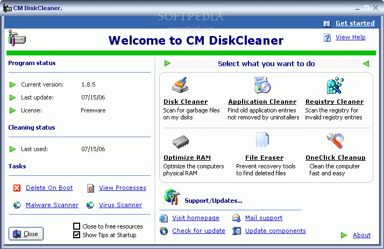Image resolution: width=384 pixels, height=249 pixels.
Task: Click 'Scan for garbage files on my disks' text
Action: pos(191,114)
